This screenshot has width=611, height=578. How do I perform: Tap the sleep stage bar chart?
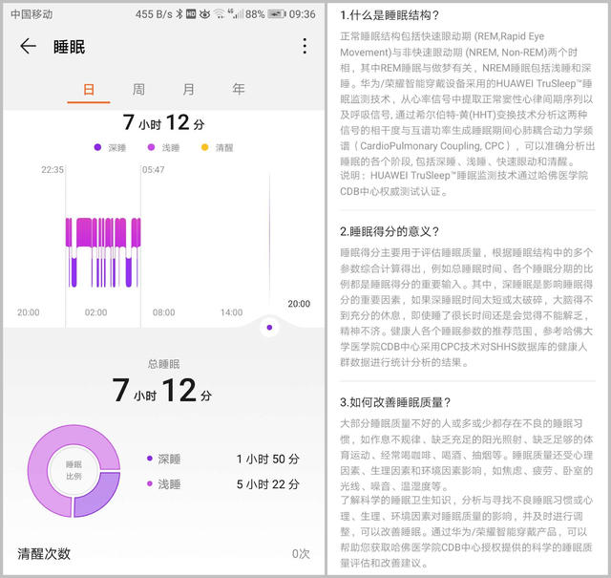[103, 252]
